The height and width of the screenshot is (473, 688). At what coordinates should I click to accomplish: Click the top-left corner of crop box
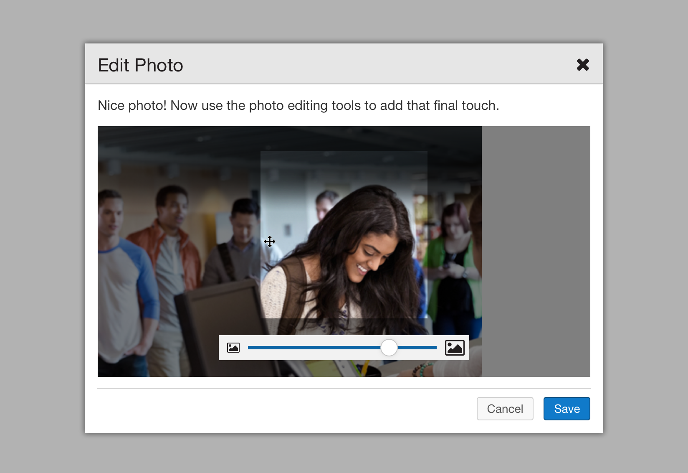coord(261,152)
